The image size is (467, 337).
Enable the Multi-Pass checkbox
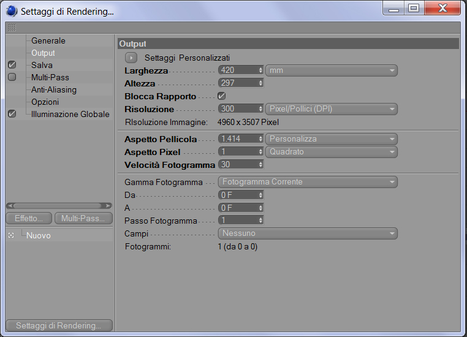click(12, 77)
